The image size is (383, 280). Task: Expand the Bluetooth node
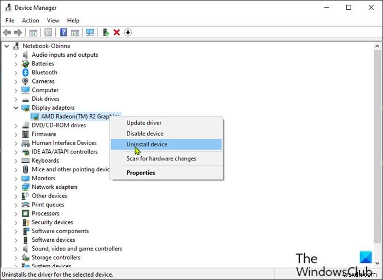(16, 73)
